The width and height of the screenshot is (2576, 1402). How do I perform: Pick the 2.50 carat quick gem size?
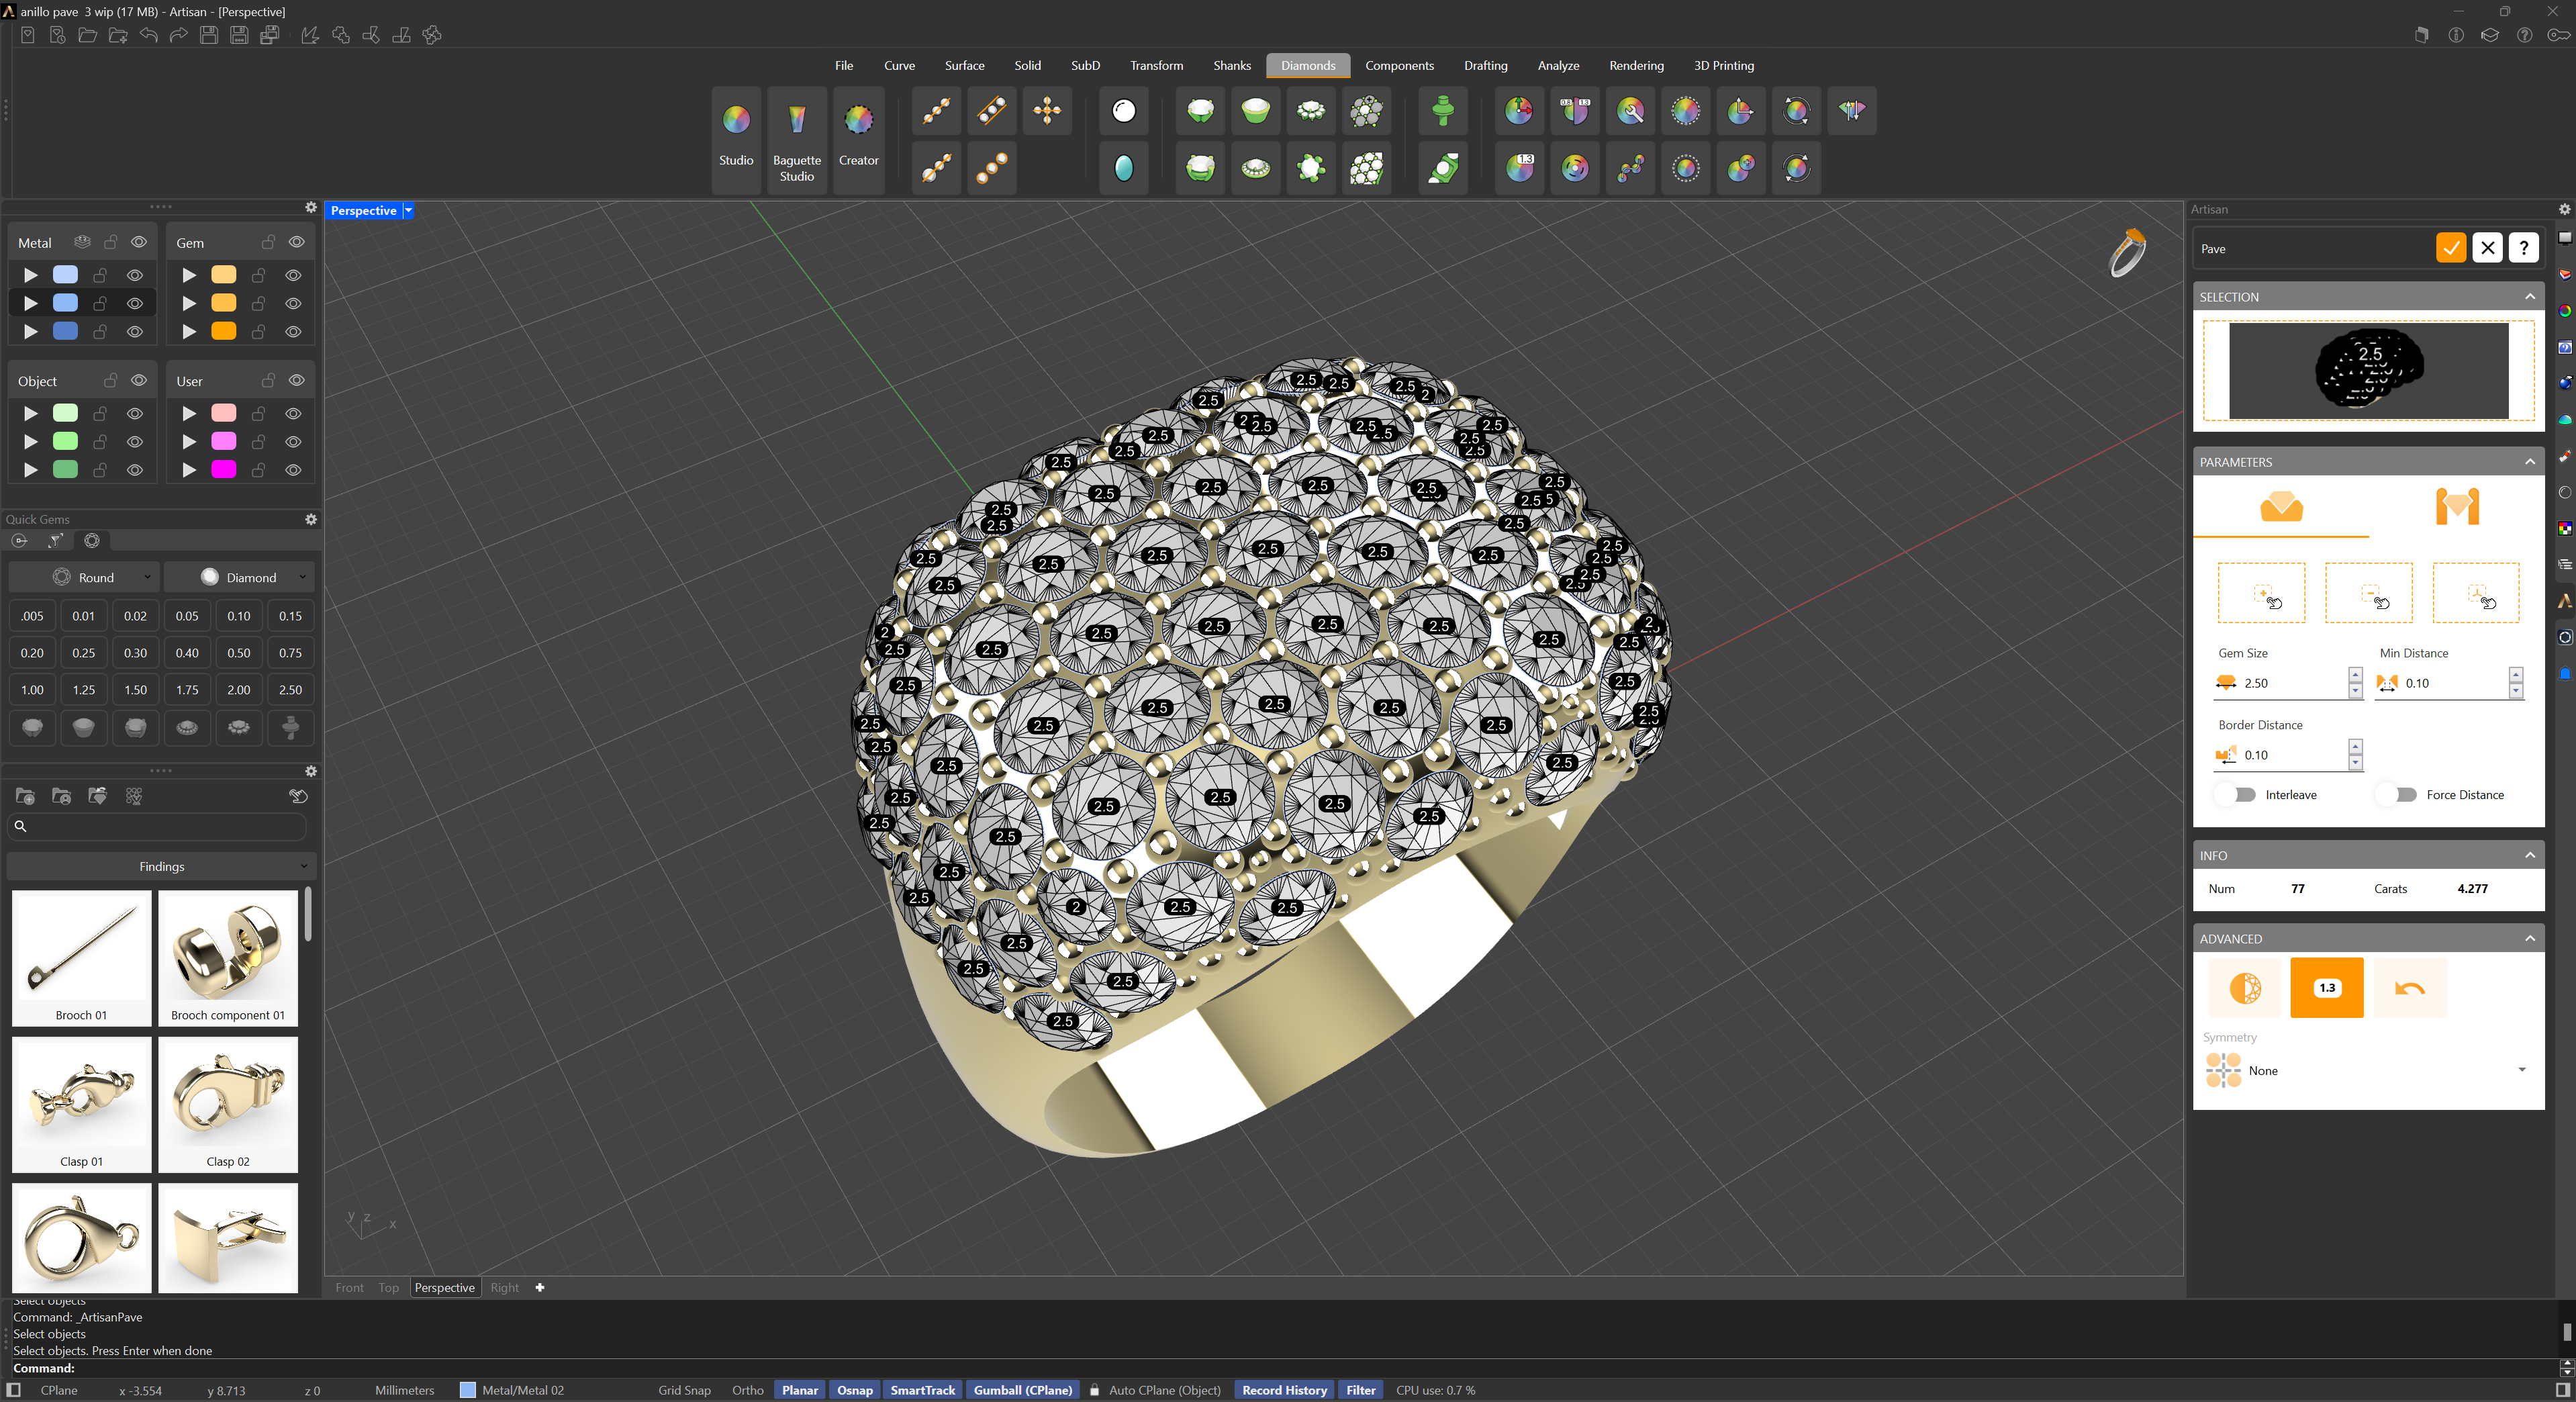pos(290,690)
